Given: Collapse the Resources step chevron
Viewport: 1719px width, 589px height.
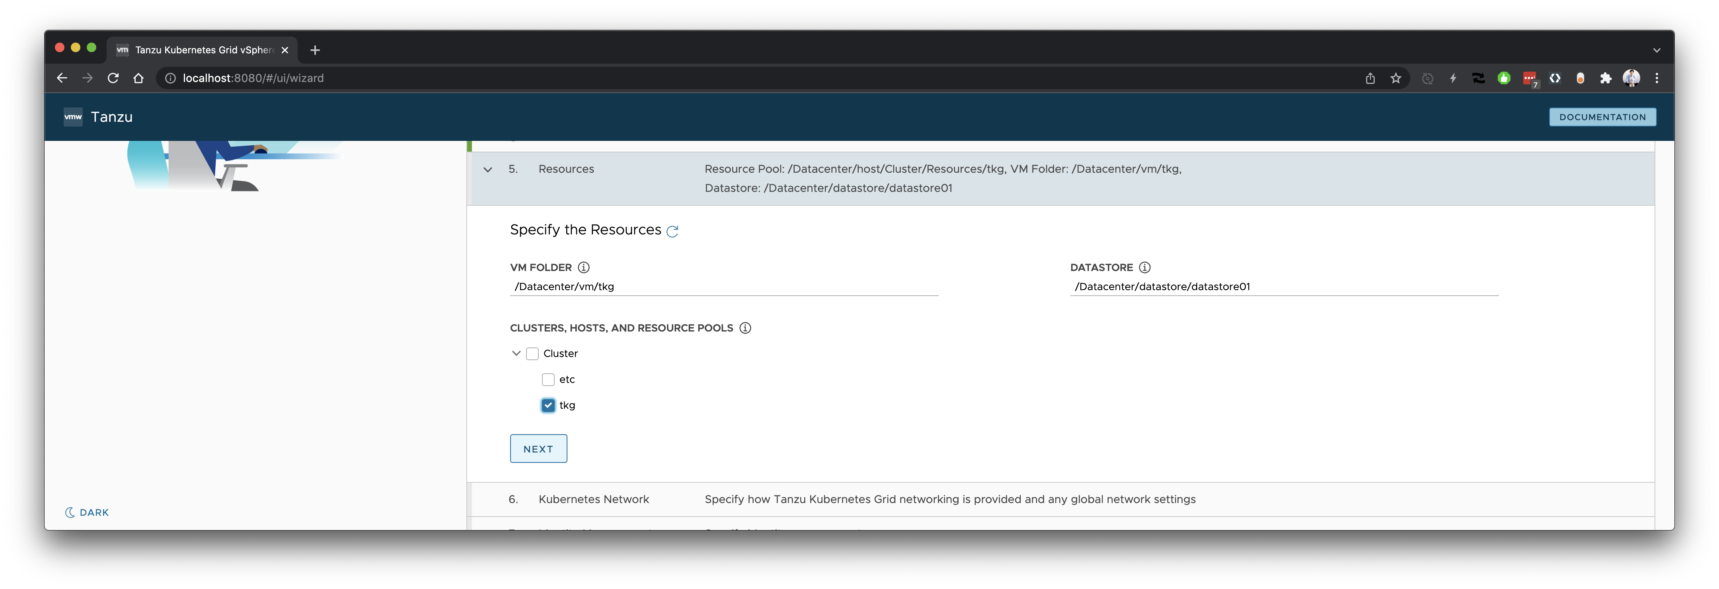Looking at the screenshot, I should tap(488, 170).
